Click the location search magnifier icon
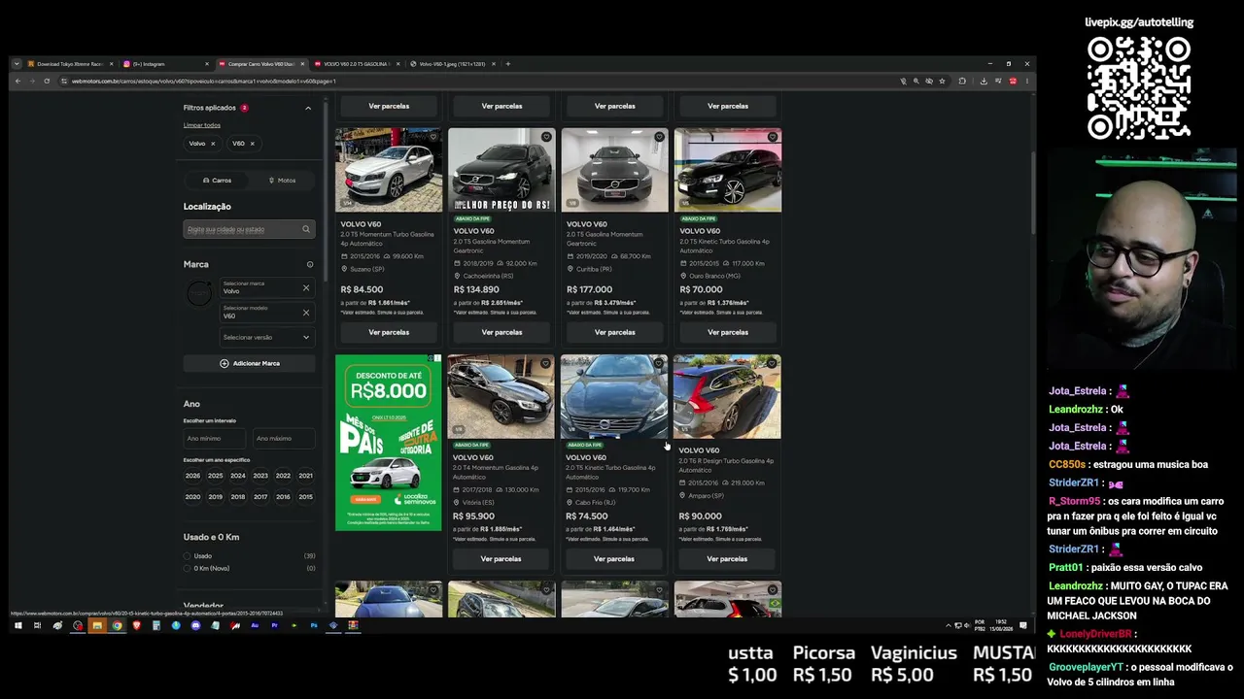 tap(305, 229)
